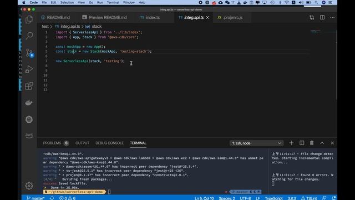Open the Terminal menu
Screen dimensions: 355x200
(x=113, y=2)
